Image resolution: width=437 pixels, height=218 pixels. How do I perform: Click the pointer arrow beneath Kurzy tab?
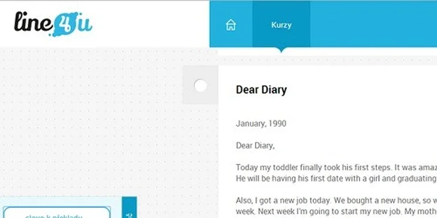(281, 50)
